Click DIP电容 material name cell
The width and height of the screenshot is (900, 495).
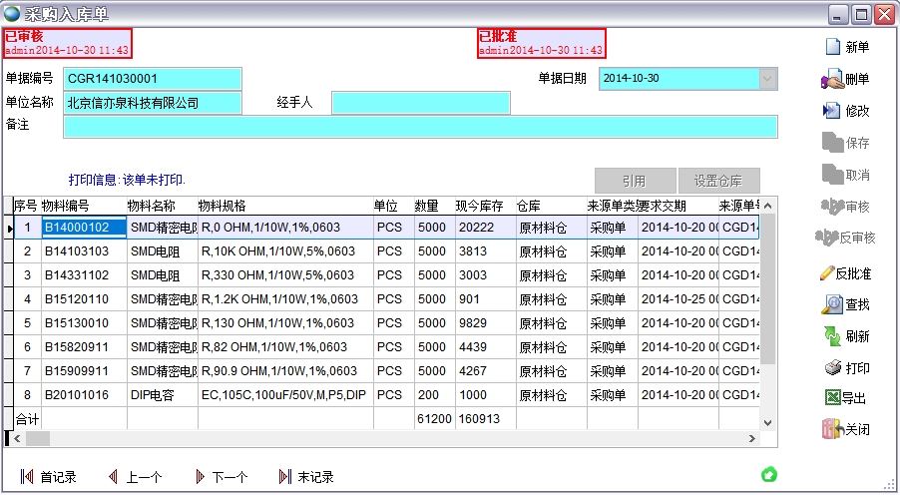point(163,395)
